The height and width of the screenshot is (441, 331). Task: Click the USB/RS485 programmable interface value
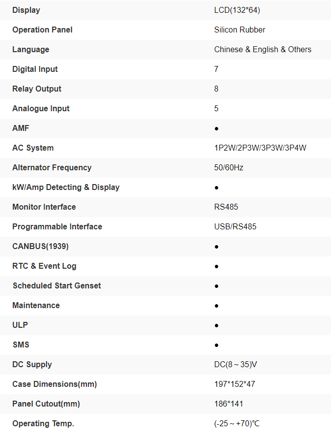click(x=235, y=226)
